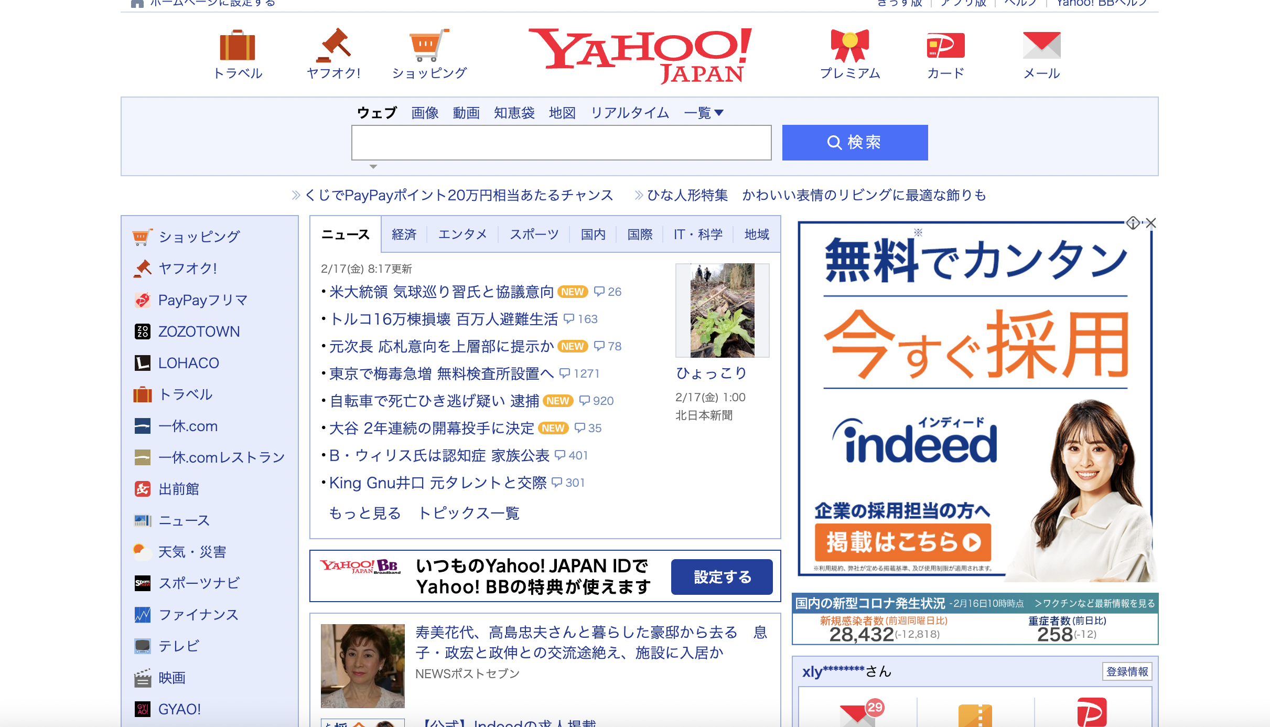Open headline 東京で梅毒急増 無料検査所設置へ
The image size is (1270, 727).
442,373
